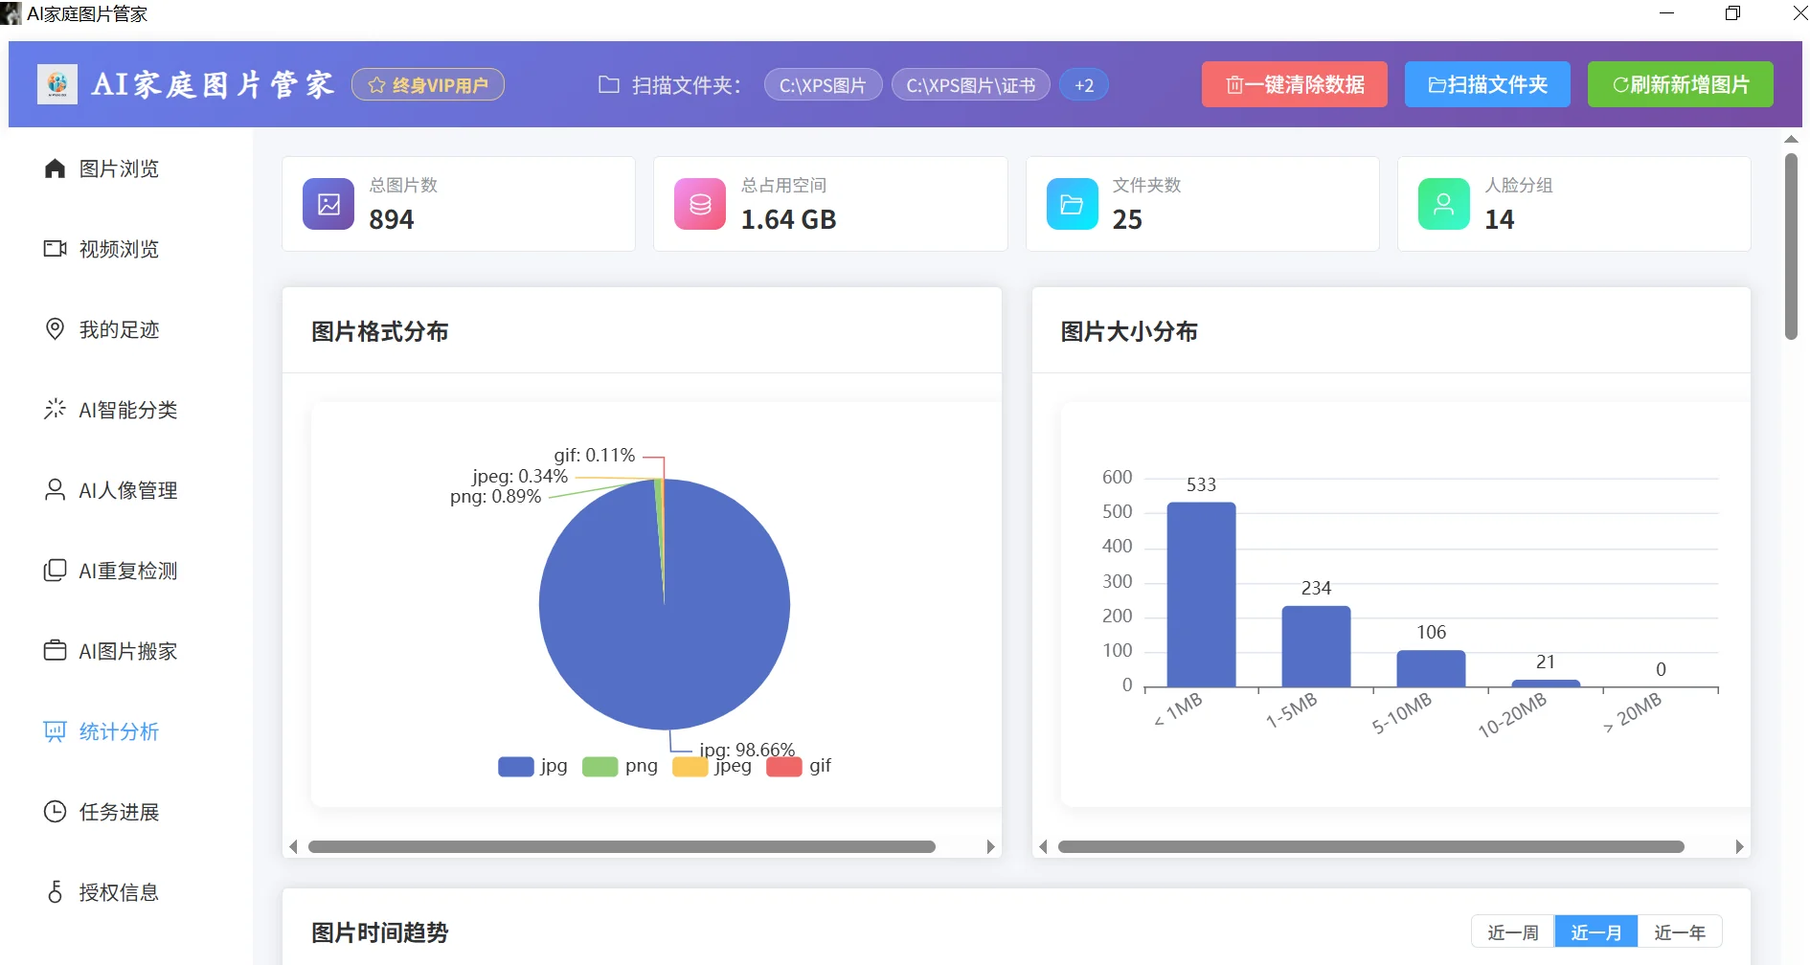Click the AI家庭图片管家 app logo icon
The width and height of the screenshot is (1810, 965).
57,84
